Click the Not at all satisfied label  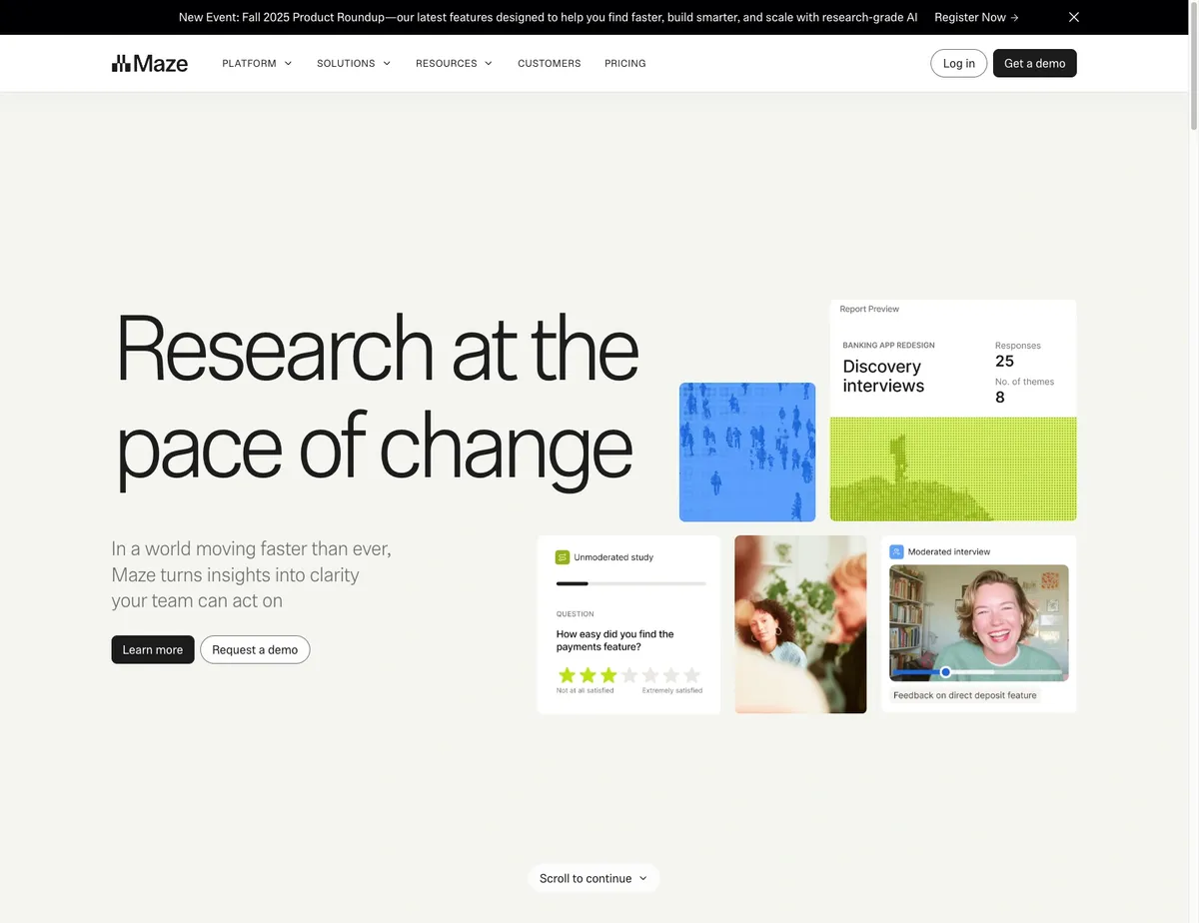tap(584, 690)
